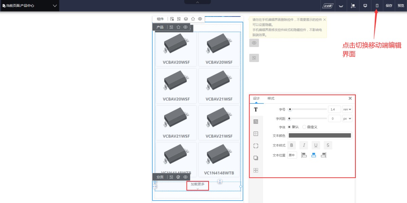Select the 自定义 font radio button
The width and height of the screenshot is (407, 203).
pos(304,127)
